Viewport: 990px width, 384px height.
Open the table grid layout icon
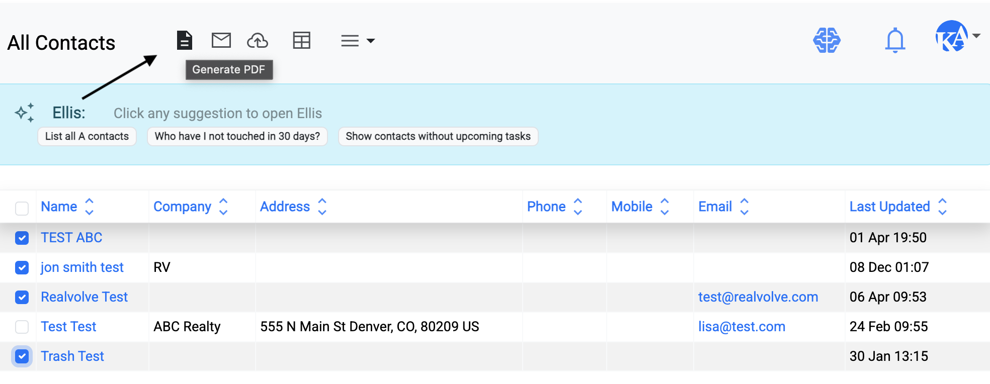(x=301, y=40)
